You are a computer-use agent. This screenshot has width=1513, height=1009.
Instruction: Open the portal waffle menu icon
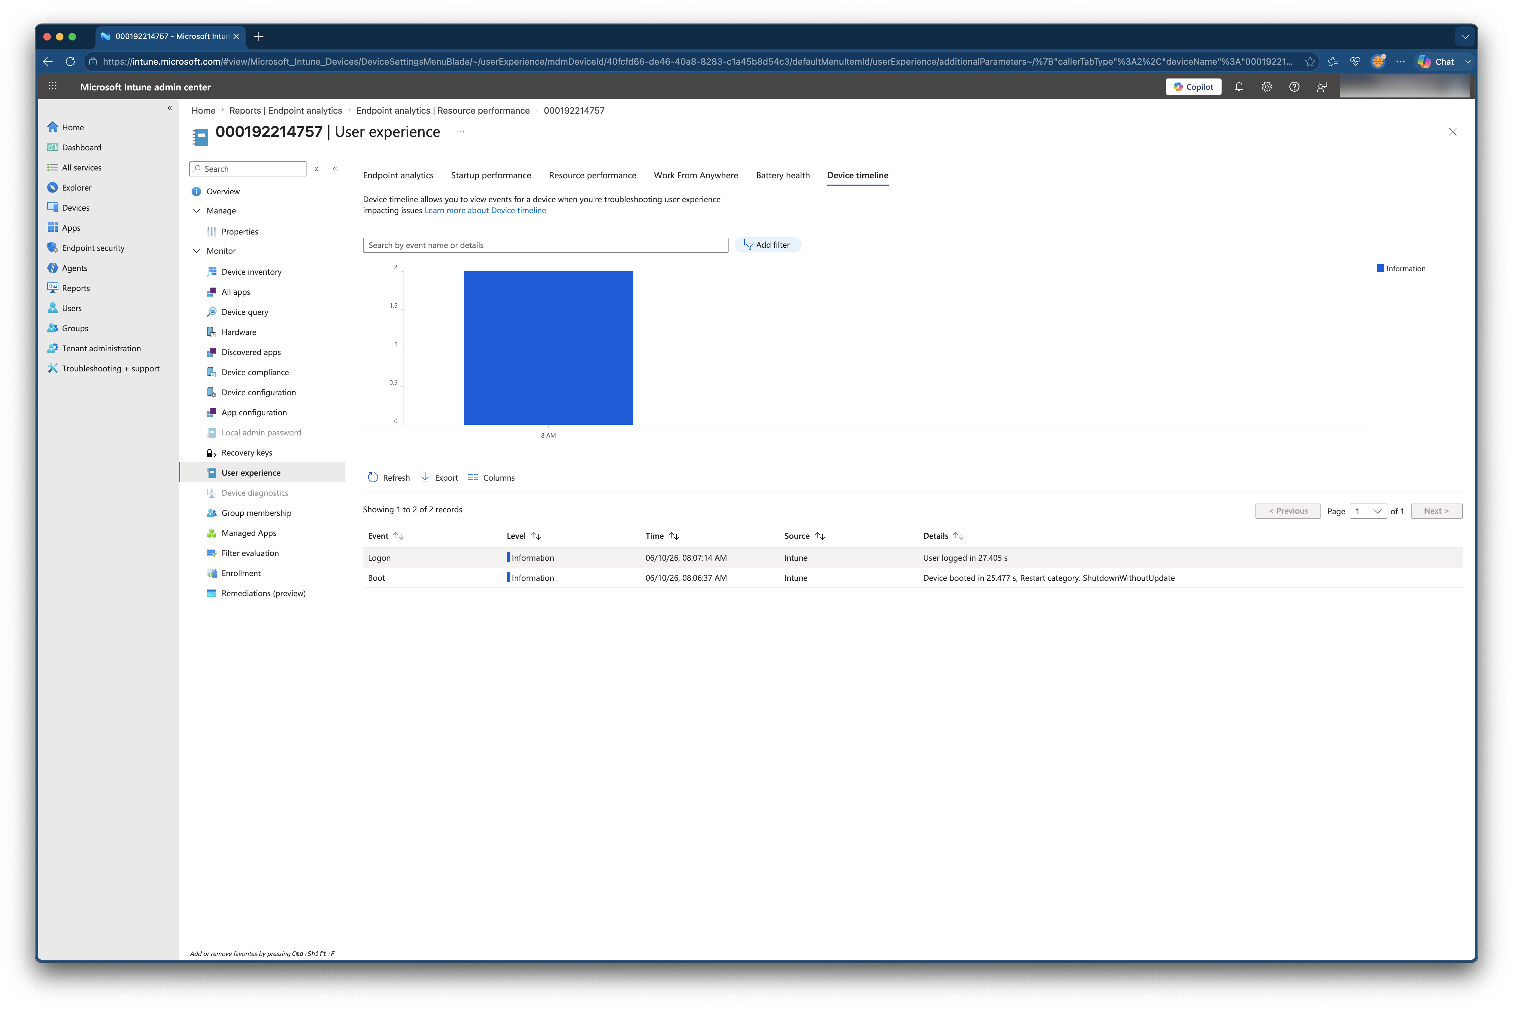[53, 86]
